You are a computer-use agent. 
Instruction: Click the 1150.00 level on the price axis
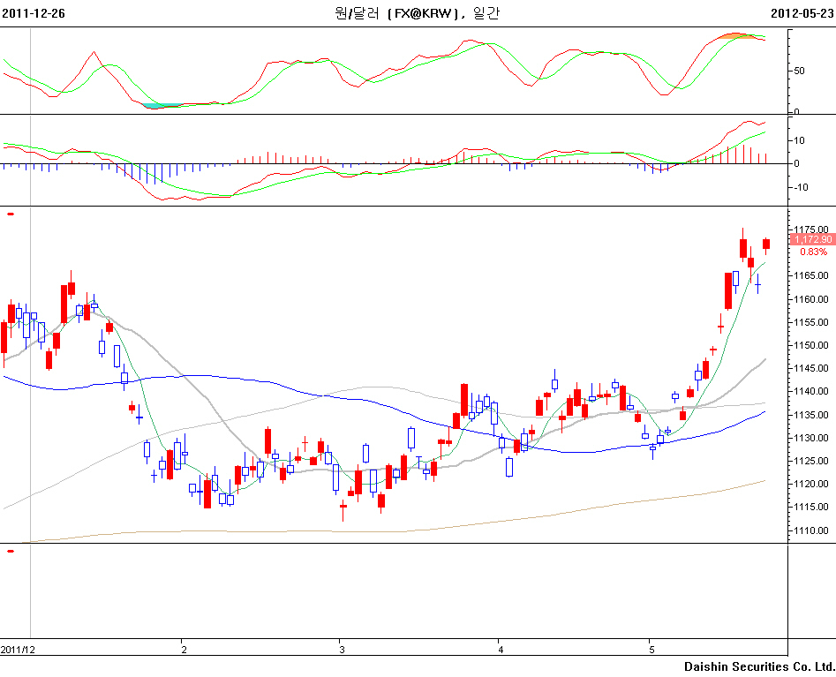pyautogui.click(x=810, y=345)
